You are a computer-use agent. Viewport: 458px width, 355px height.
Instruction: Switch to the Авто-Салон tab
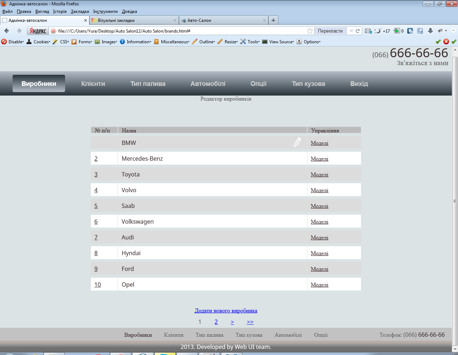(x=224, y=20)
